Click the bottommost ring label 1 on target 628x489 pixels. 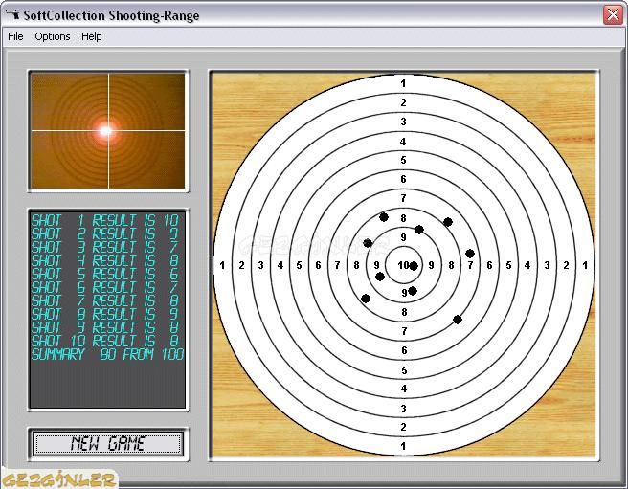click(403, 446)
